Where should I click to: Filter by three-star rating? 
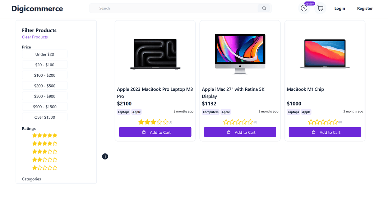[x=45, y=152]
